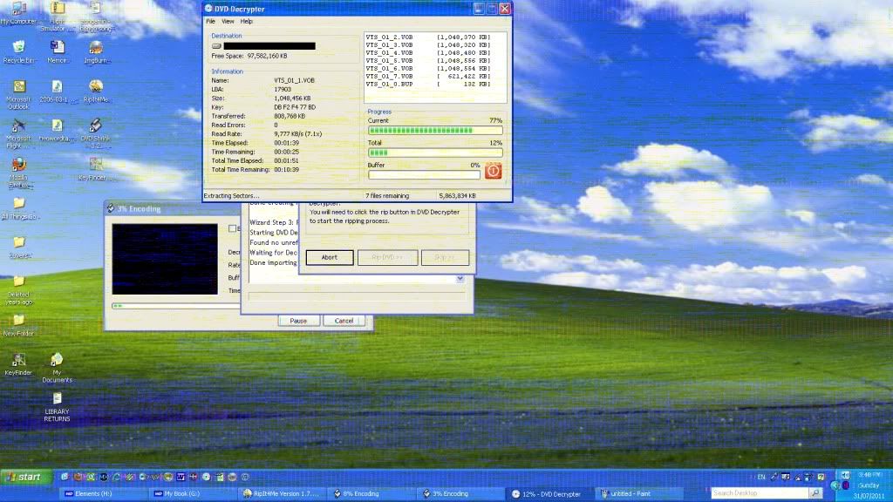Click the greyed Skip button in wizard dialog
The height and width of the screenshot is (502, 893).
pos(445,257)
